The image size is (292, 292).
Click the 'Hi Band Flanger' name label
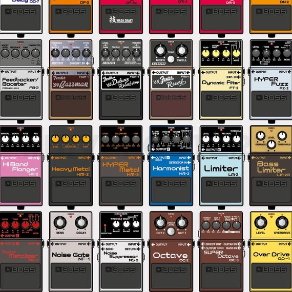(x=20, y=166)
